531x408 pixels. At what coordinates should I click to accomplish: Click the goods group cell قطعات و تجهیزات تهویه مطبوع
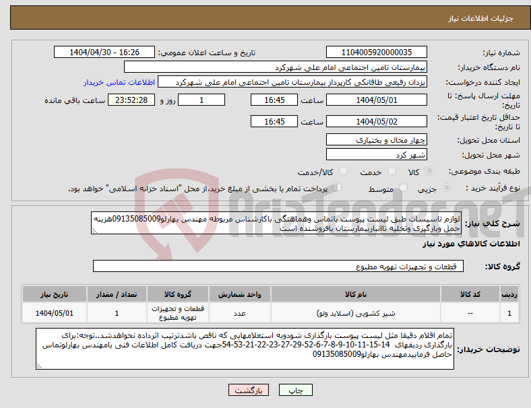[x=178, y=313]
